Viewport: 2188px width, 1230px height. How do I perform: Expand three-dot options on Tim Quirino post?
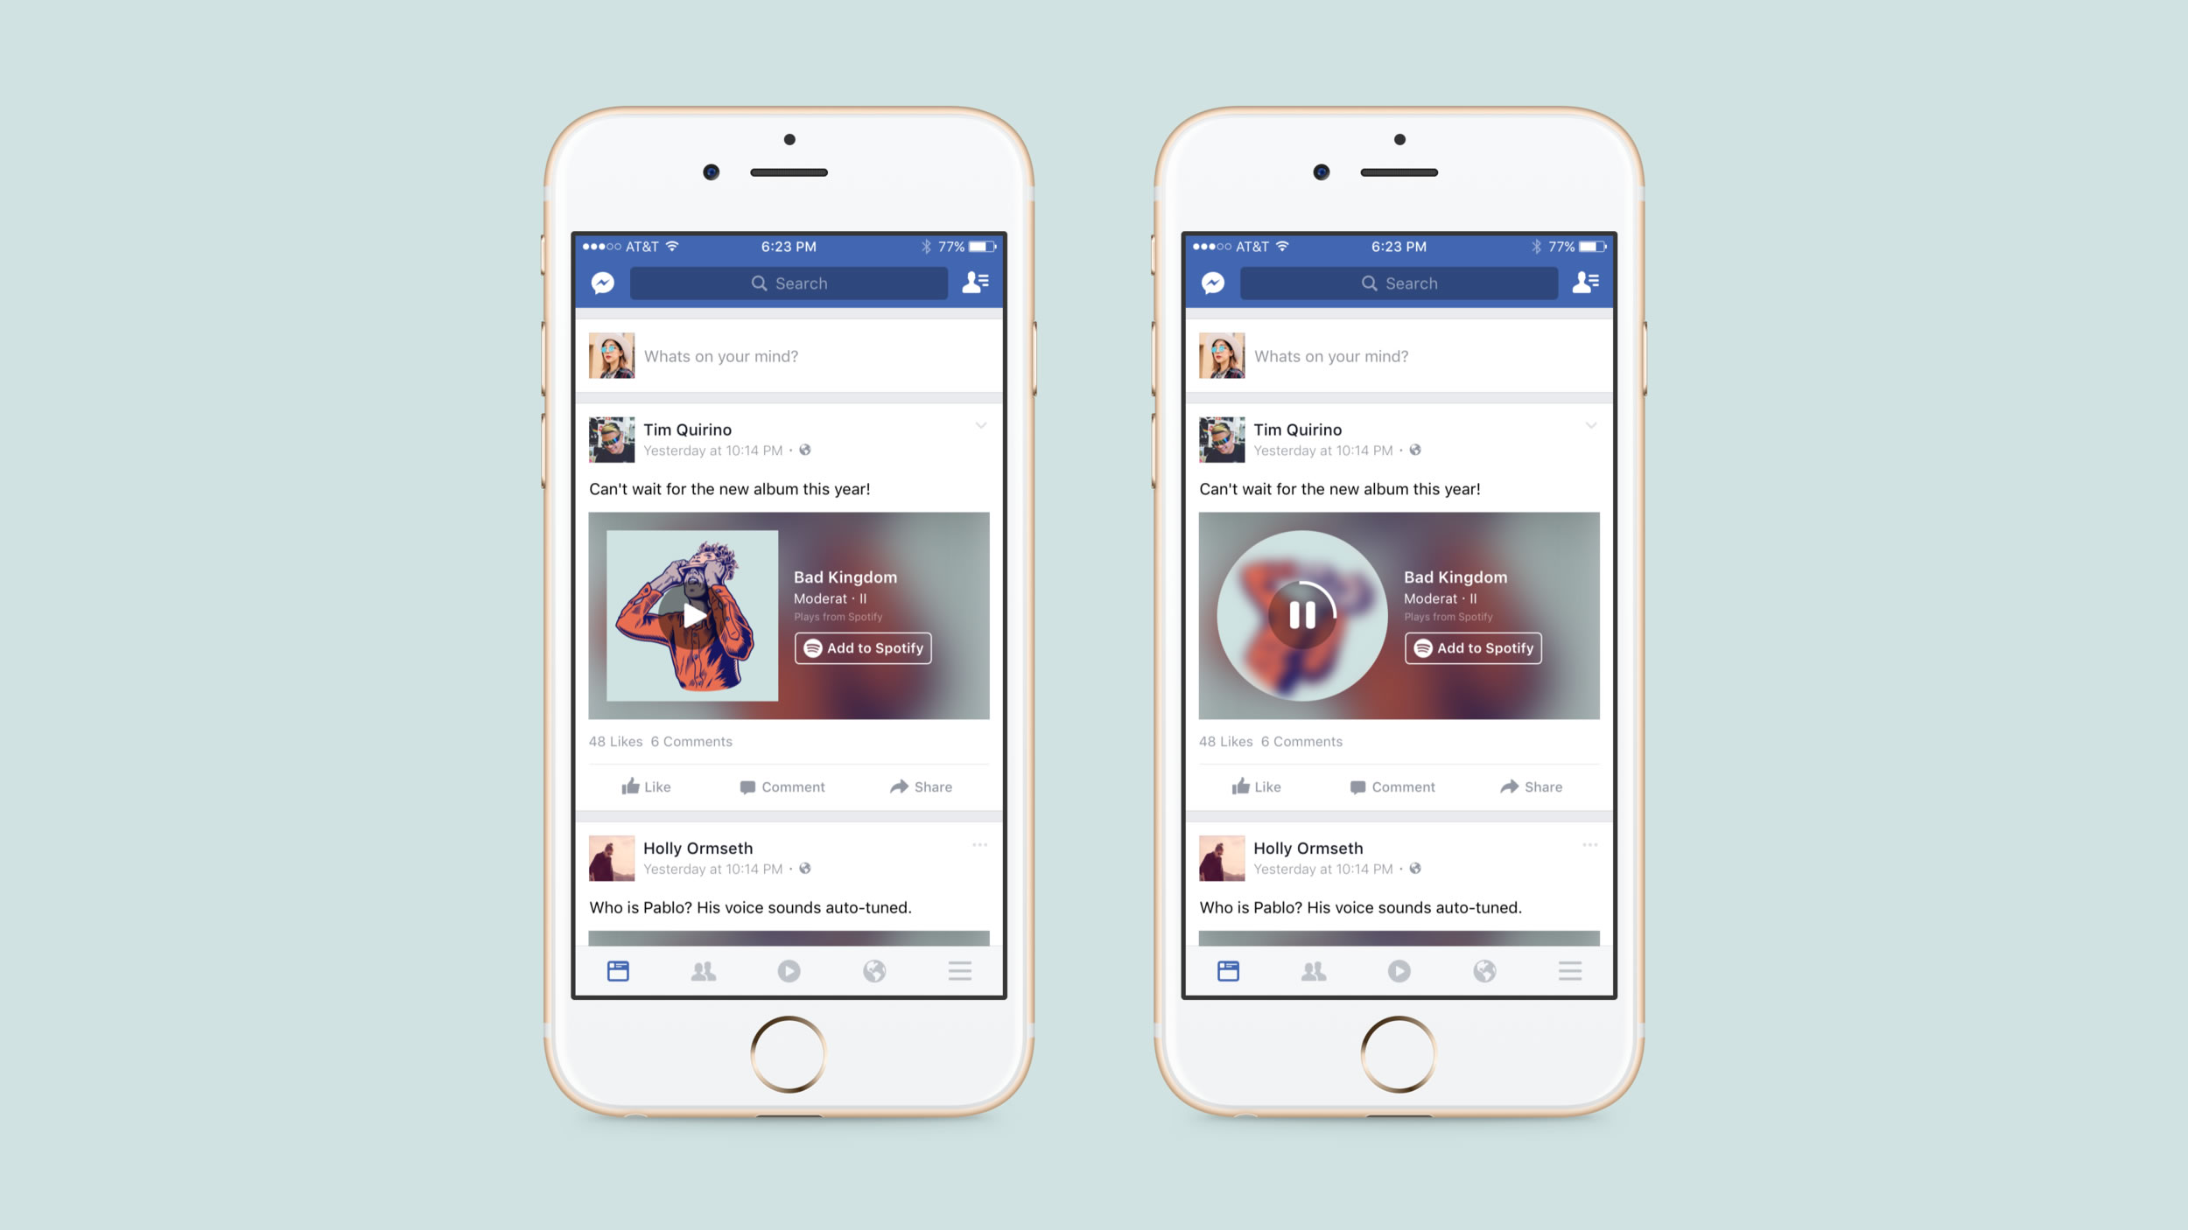[x=978, y=423]
